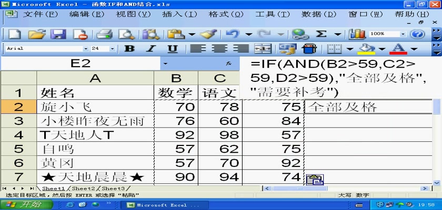Click the AutoSum sigma icon
Image resolution: width=442 pixels, height=210 pixels.
tap(321, 34)
